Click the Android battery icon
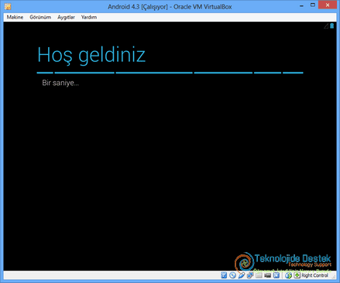Image resolution: width=340 pixels, height=283 pixels. [332, 26]
